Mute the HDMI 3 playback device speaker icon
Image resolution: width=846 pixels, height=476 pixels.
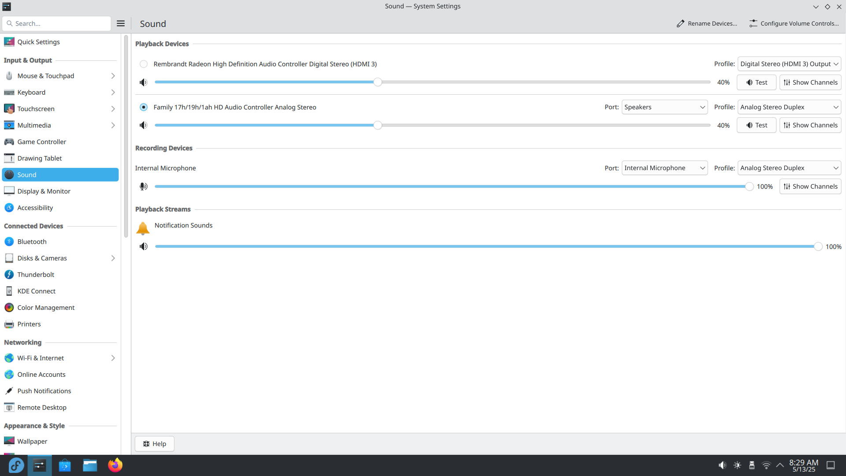(143, 82)
